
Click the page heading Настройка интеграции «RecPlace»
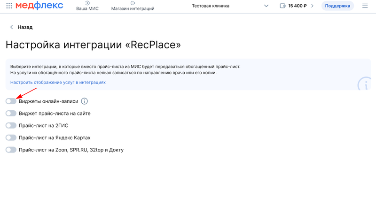(93, 45)
